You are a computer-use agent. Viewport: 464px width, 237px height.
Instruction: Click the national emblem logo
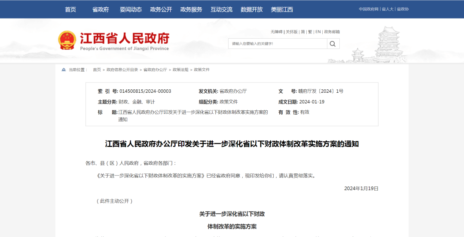pyautogui.click(x=67, y=40)
